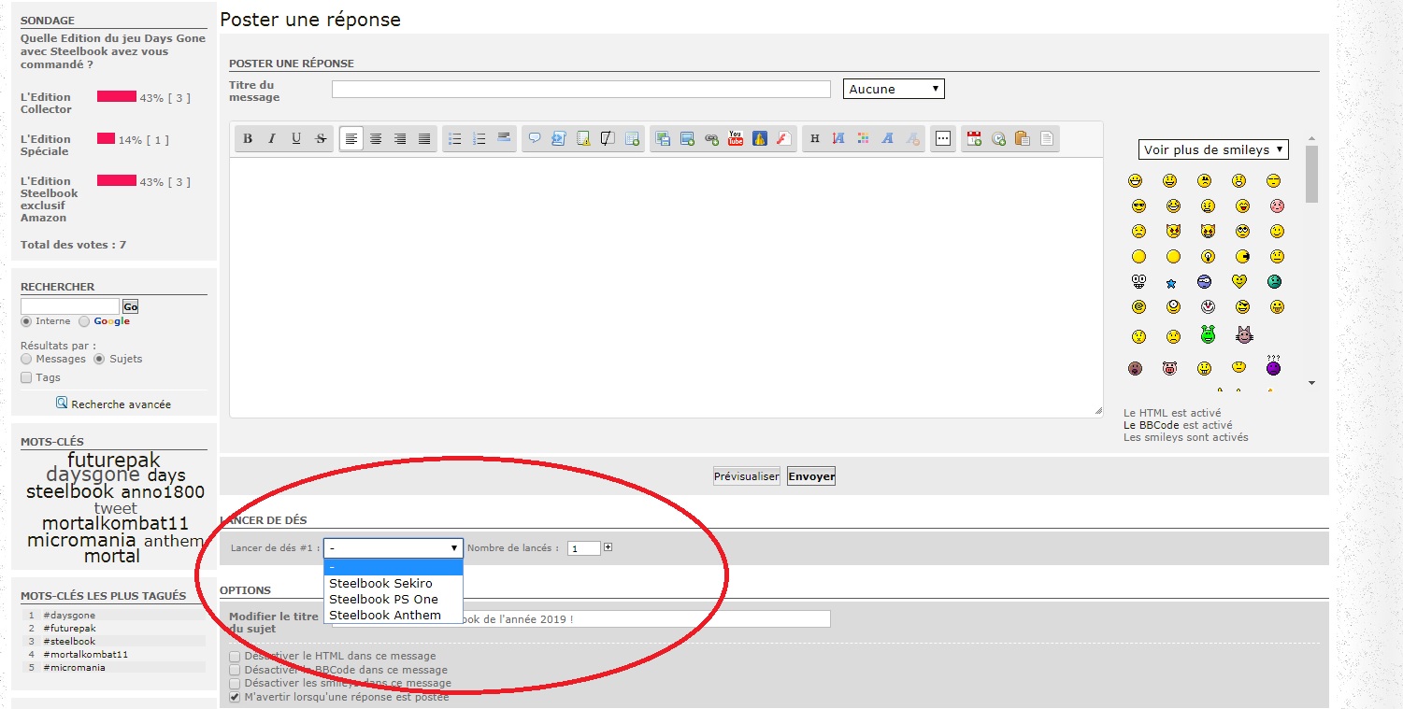Image resolution: width=1403 pixels, height=709 pixels.
Task: Insert a quote bubble
Action: pos(535,138)
